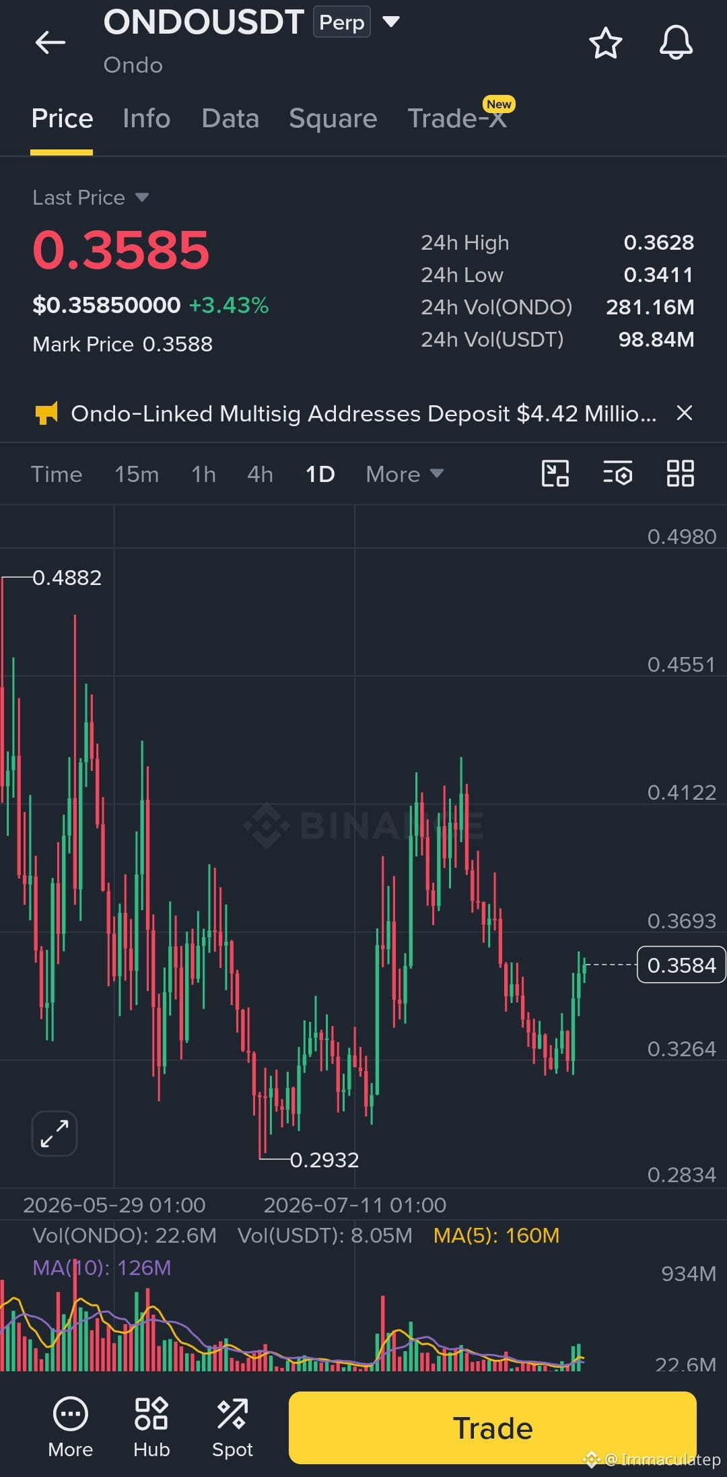
Task: Expand chart to fullscreen
Action: [55, 1133]
